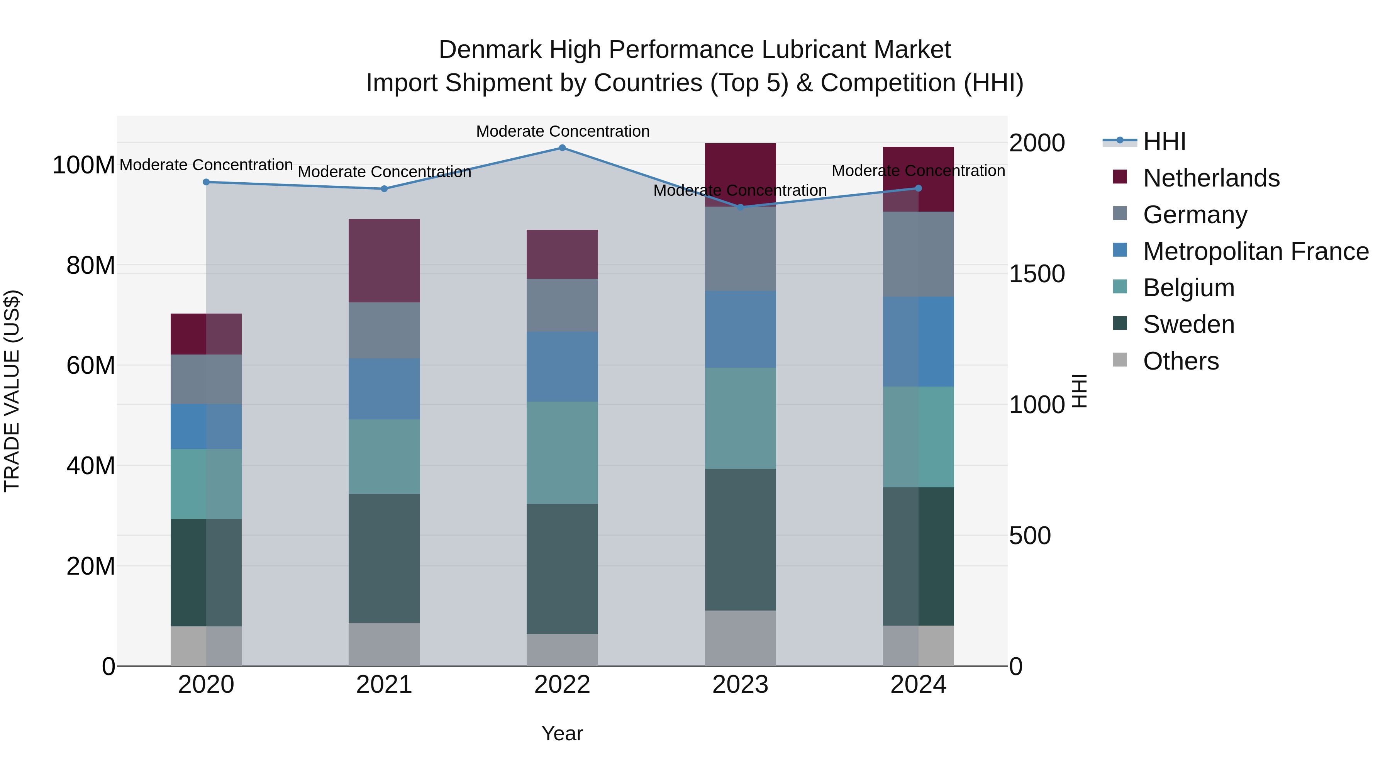The image size is (1390, 782).
Task: Click the HHI legend line marker
Action: (1120, 141)
